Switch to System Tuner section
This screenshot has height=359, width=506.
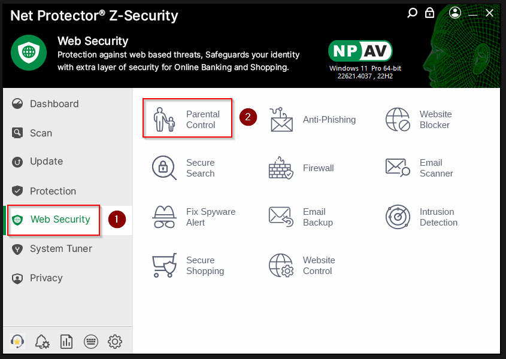coord(60,248)
